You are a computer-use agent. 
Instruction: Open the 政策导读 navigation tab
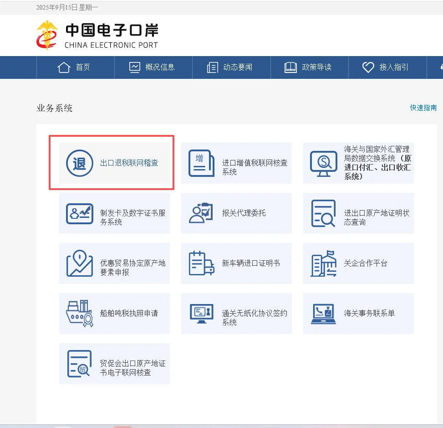(x=309, y=67)
